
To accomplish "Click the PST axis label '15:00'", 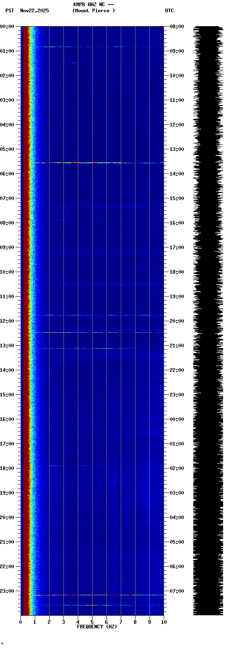I will 7,395.
